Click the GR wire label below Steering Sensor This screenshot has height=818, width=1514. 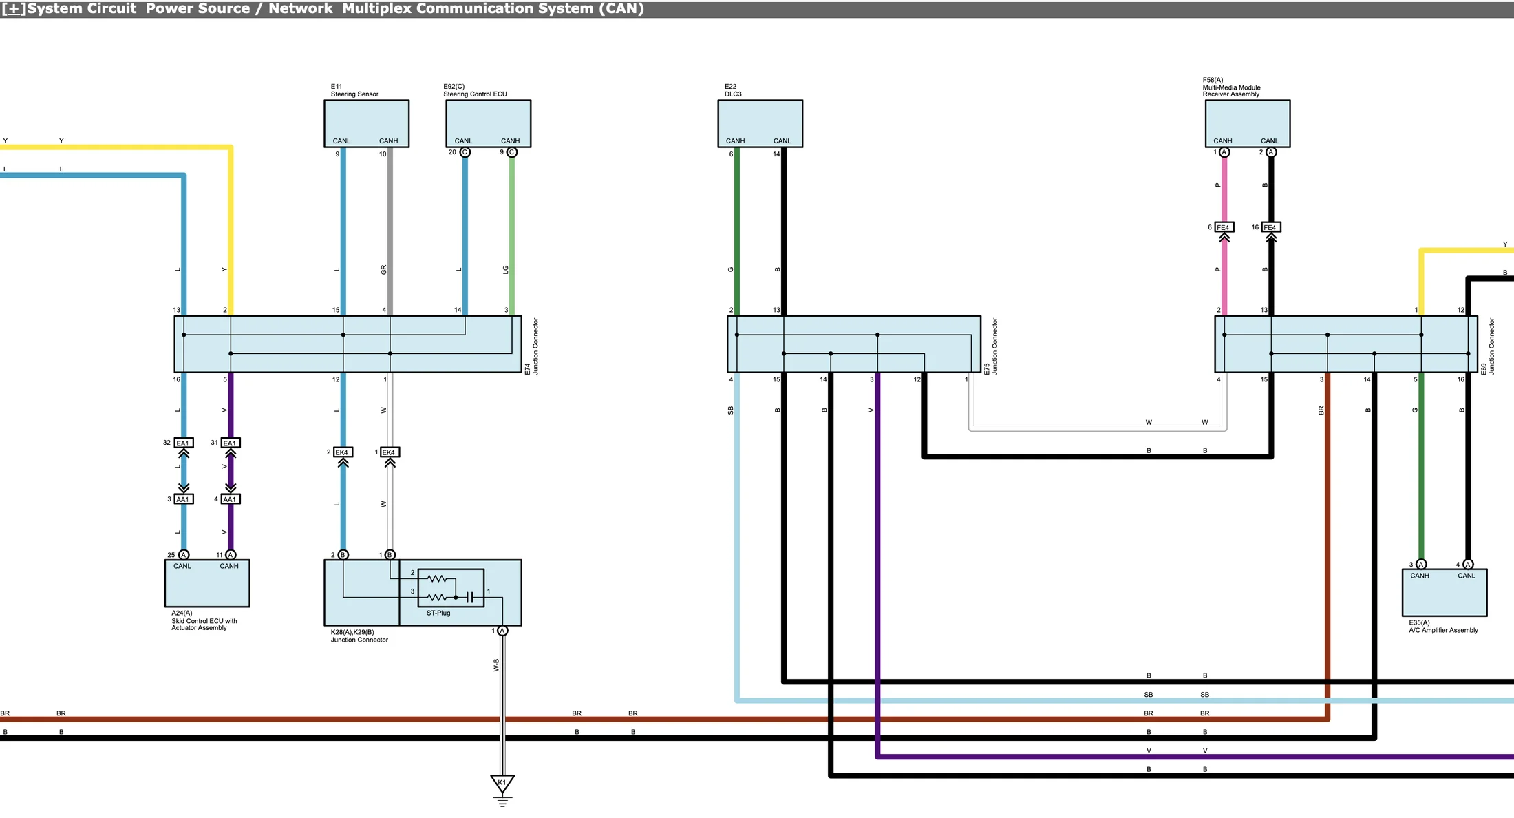click(x=384, y=270)
